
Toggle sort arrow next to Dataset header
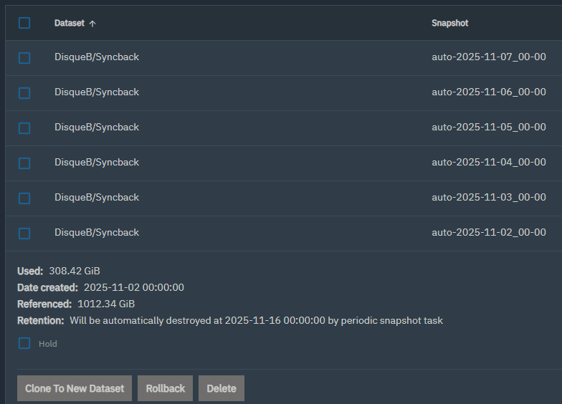click(92, 24)
